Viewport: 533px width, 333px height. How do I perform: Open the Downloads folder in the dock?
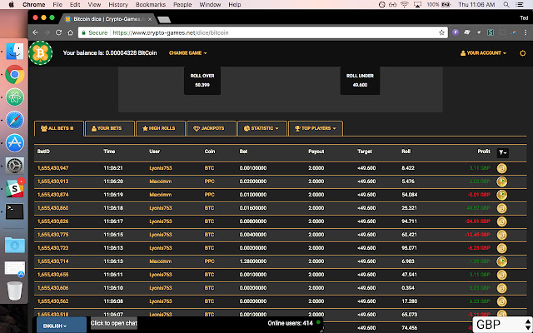(x=15, y=245)
